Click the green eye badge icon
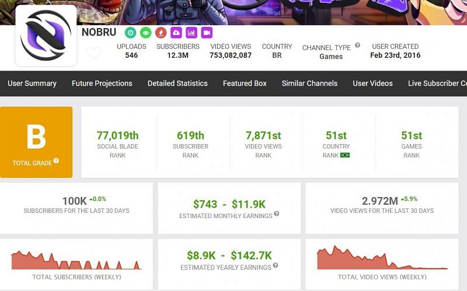The width and height of the screenshot is (467, 291). (x=147, y=33)
